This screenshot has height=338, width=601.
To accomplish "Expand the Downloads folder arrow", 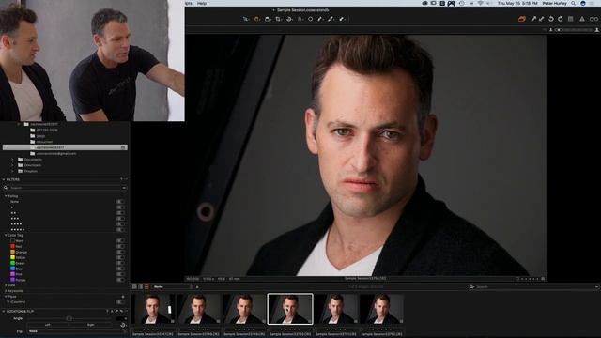I will 12,165.
